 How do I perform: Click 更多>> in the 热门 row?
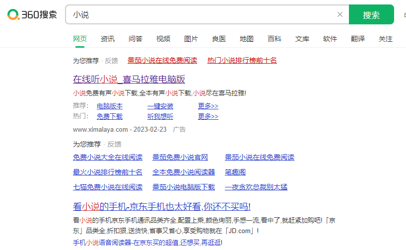coord(208,116)
